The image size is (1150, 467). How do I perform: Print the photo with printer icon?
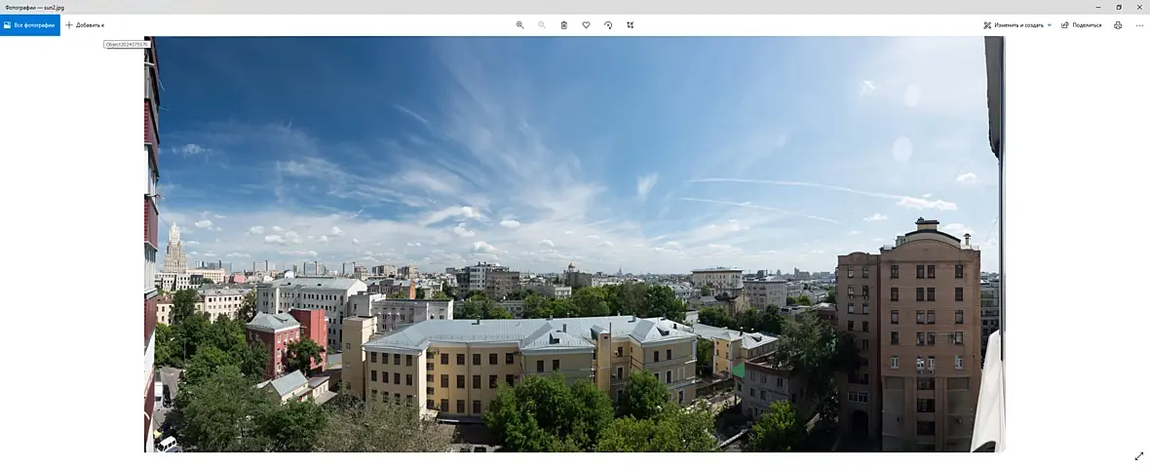(x=1118, y=25)
